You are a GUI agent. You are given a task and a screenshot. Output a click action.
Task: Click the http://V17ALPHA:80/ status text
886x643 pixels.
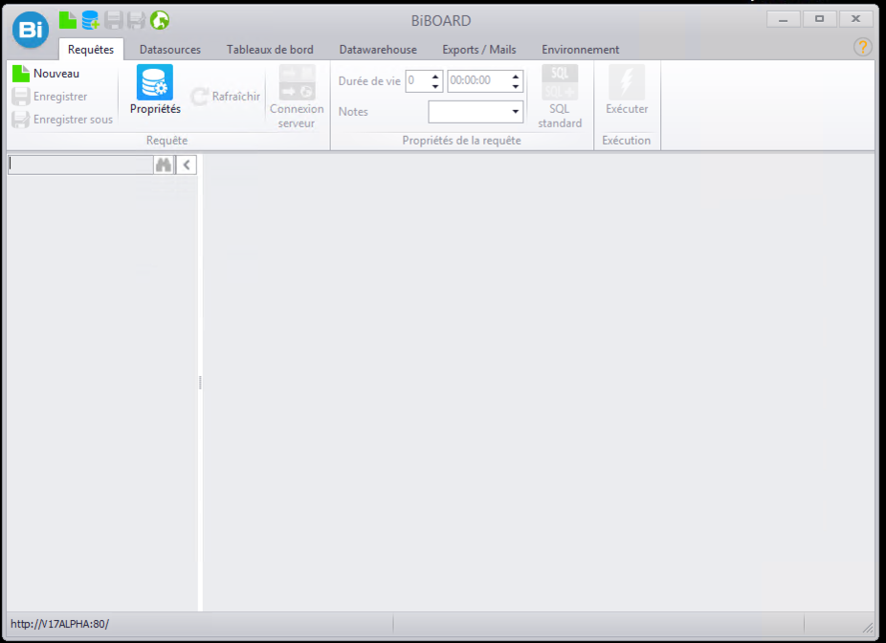(60, 625)
